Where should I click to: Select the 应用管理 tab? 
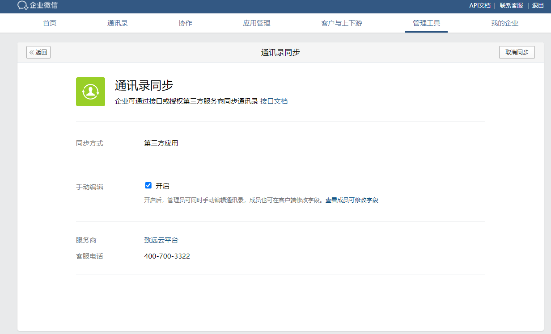[x=257, y=23]
